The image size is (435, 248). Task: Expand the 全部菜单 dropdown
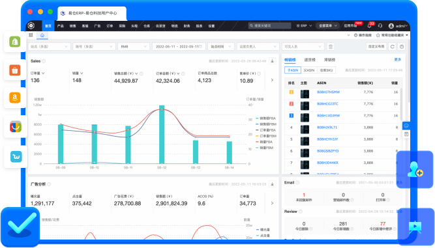[327, 25]
